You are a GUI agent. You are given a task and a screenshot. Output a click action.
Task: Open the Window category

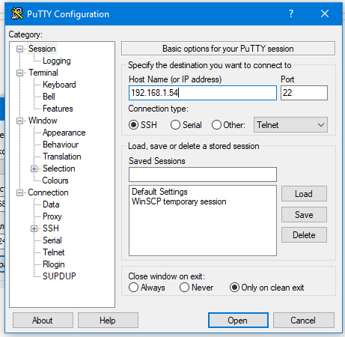pyautogui.click(x=43, y=121)
